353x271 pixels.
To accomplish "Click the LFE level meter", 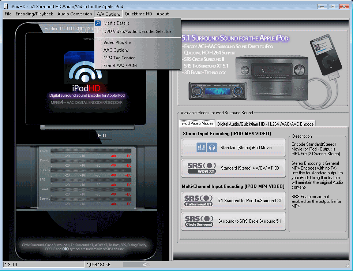I will tap(91, 180).
